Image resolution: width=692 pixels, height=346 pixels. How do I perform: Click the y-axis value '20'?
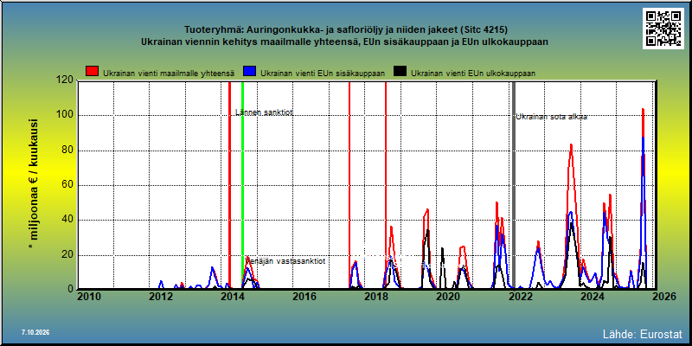(x=67, y=254)
